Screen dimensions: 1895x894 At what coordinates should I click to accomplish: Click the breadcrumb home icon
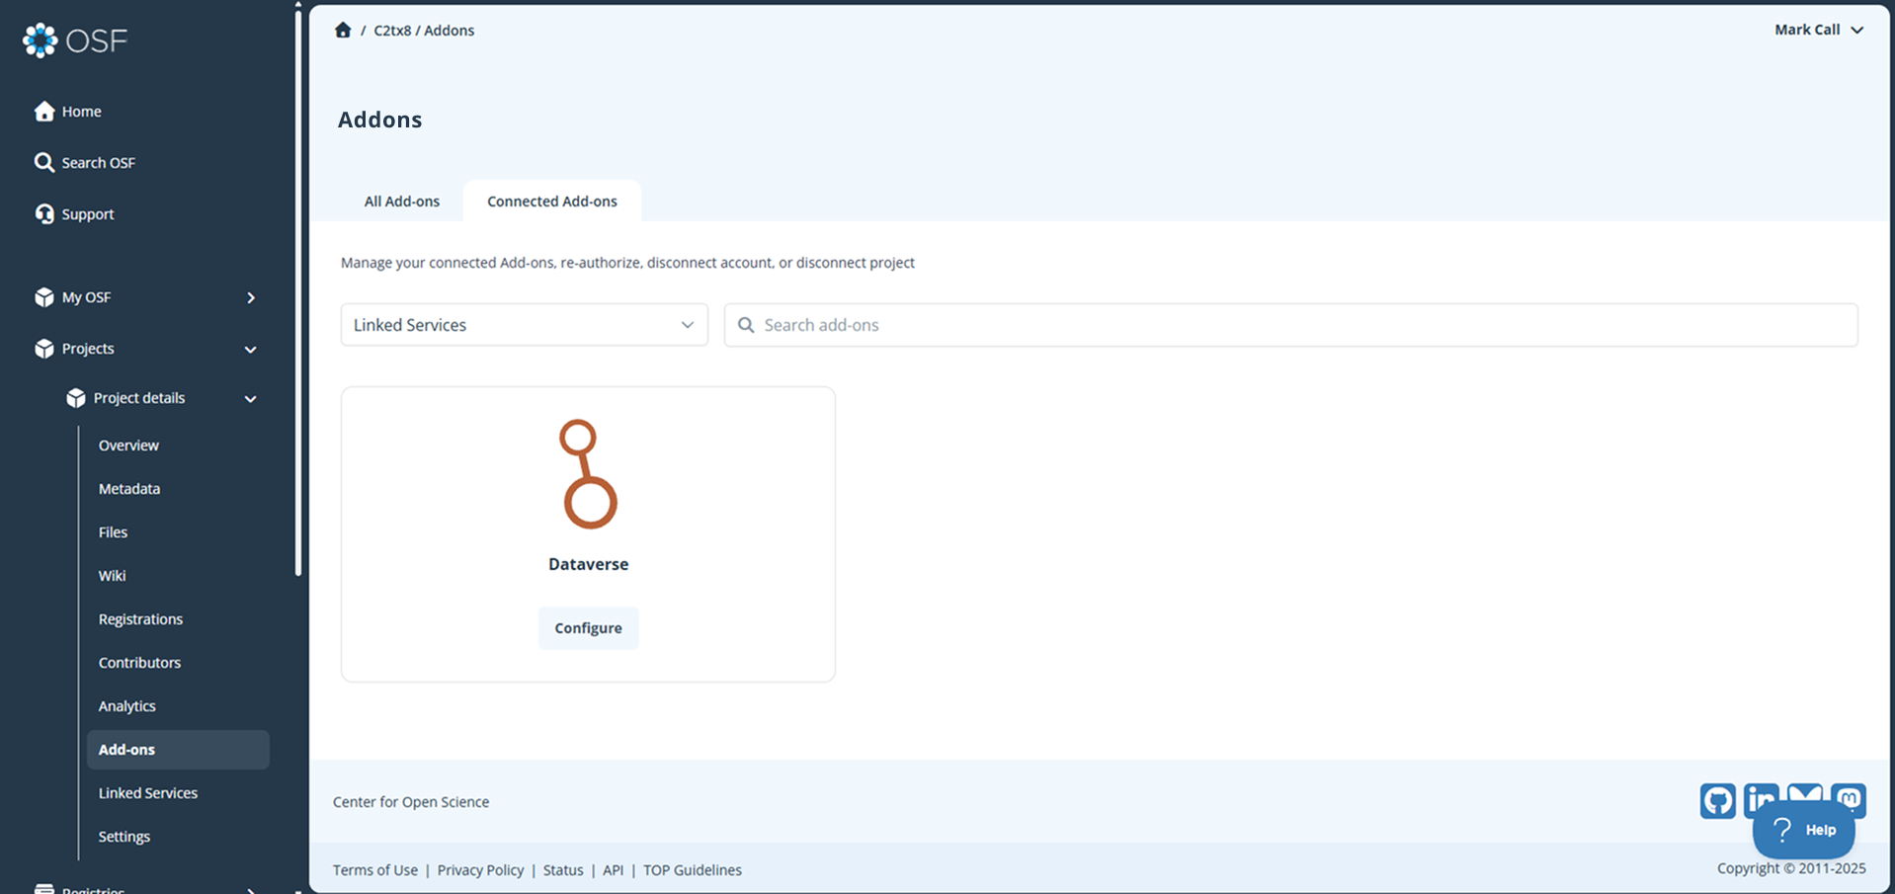click(x=343, y=30)
